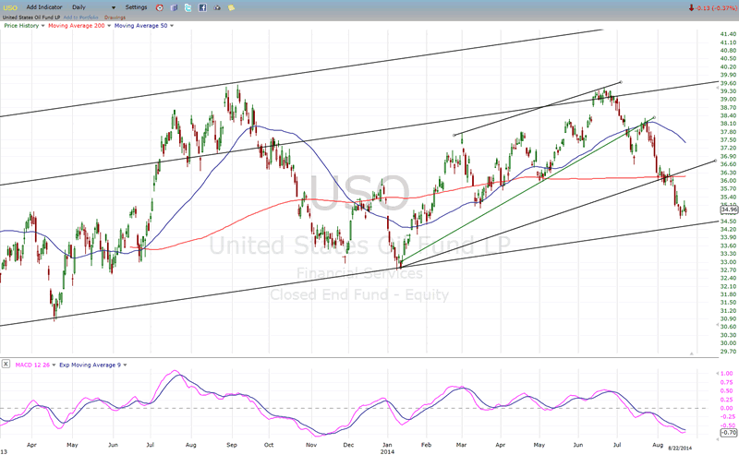739x455 pixels.
Task: Click the Drawings link
Action: pos(115,18)
